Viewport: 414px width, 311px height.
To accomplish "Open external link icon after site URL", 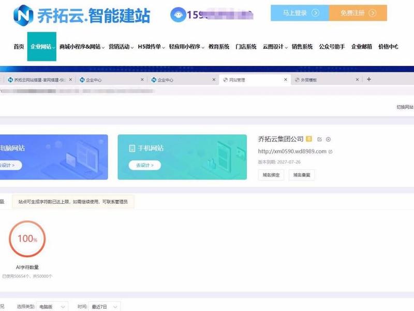I will [x=331, y=151].
